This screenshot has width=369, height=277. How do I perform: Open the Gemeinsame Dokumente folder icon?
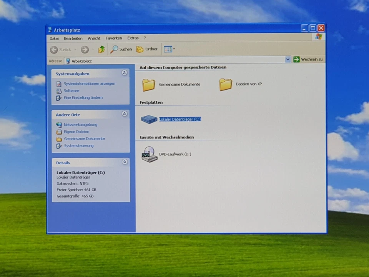click(x=149, y=85)
